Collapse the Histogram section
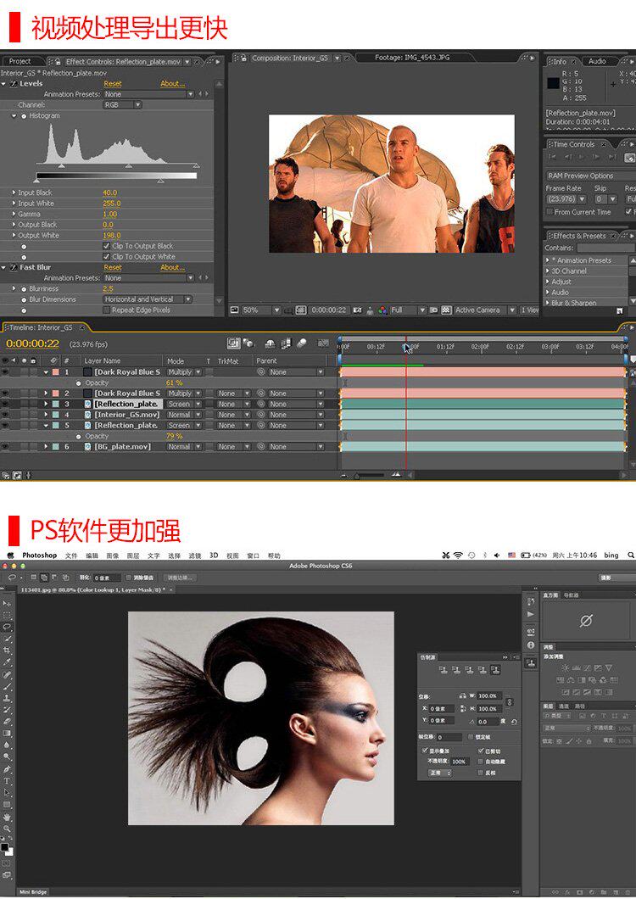This screenshot has width=636, height=899. tap(14, 116)
